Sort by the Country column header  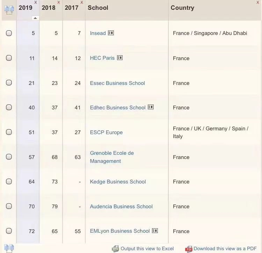(182, 8)
